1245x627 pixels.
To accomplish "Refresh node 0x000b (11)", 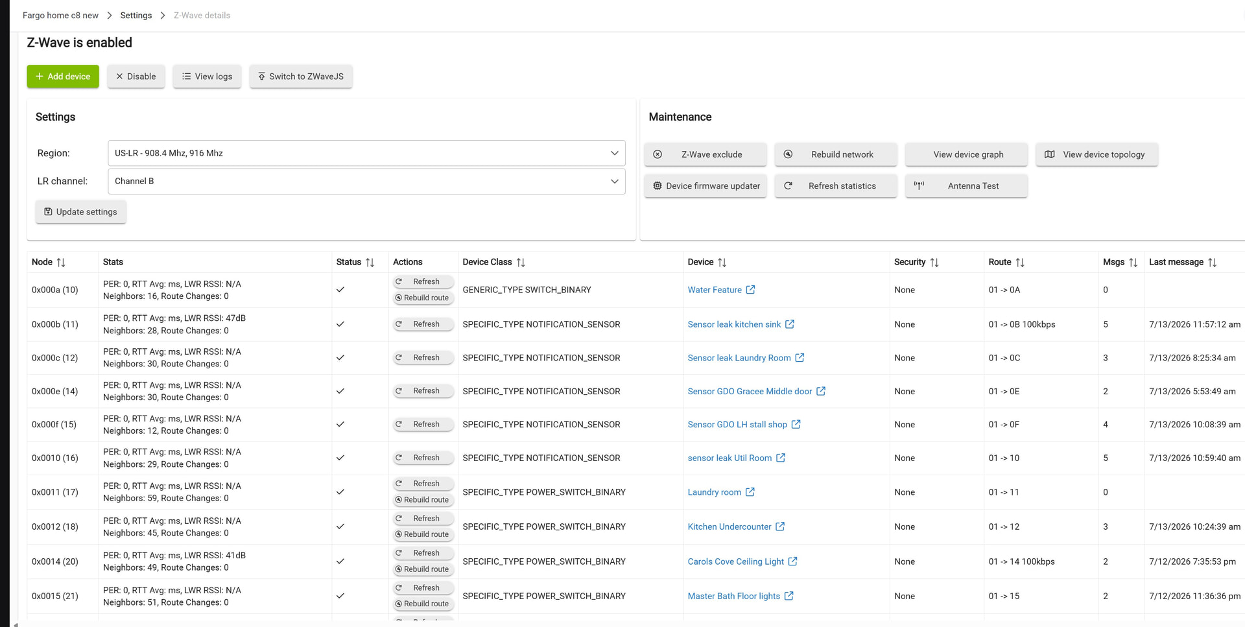I will pos(423,324).
